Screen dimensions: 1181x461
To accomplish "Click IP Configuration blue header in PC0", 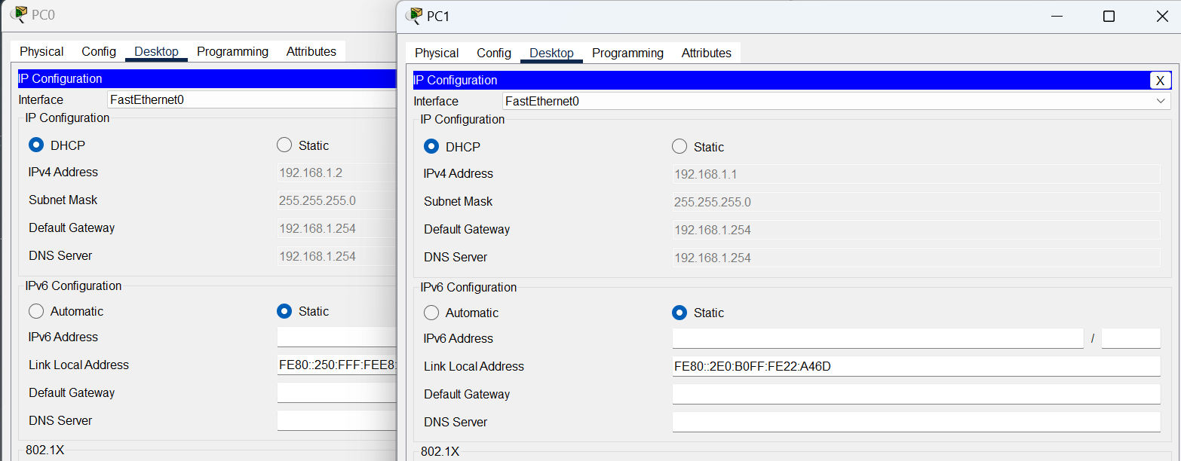I will pyautogui.click(x=207, y=78).
